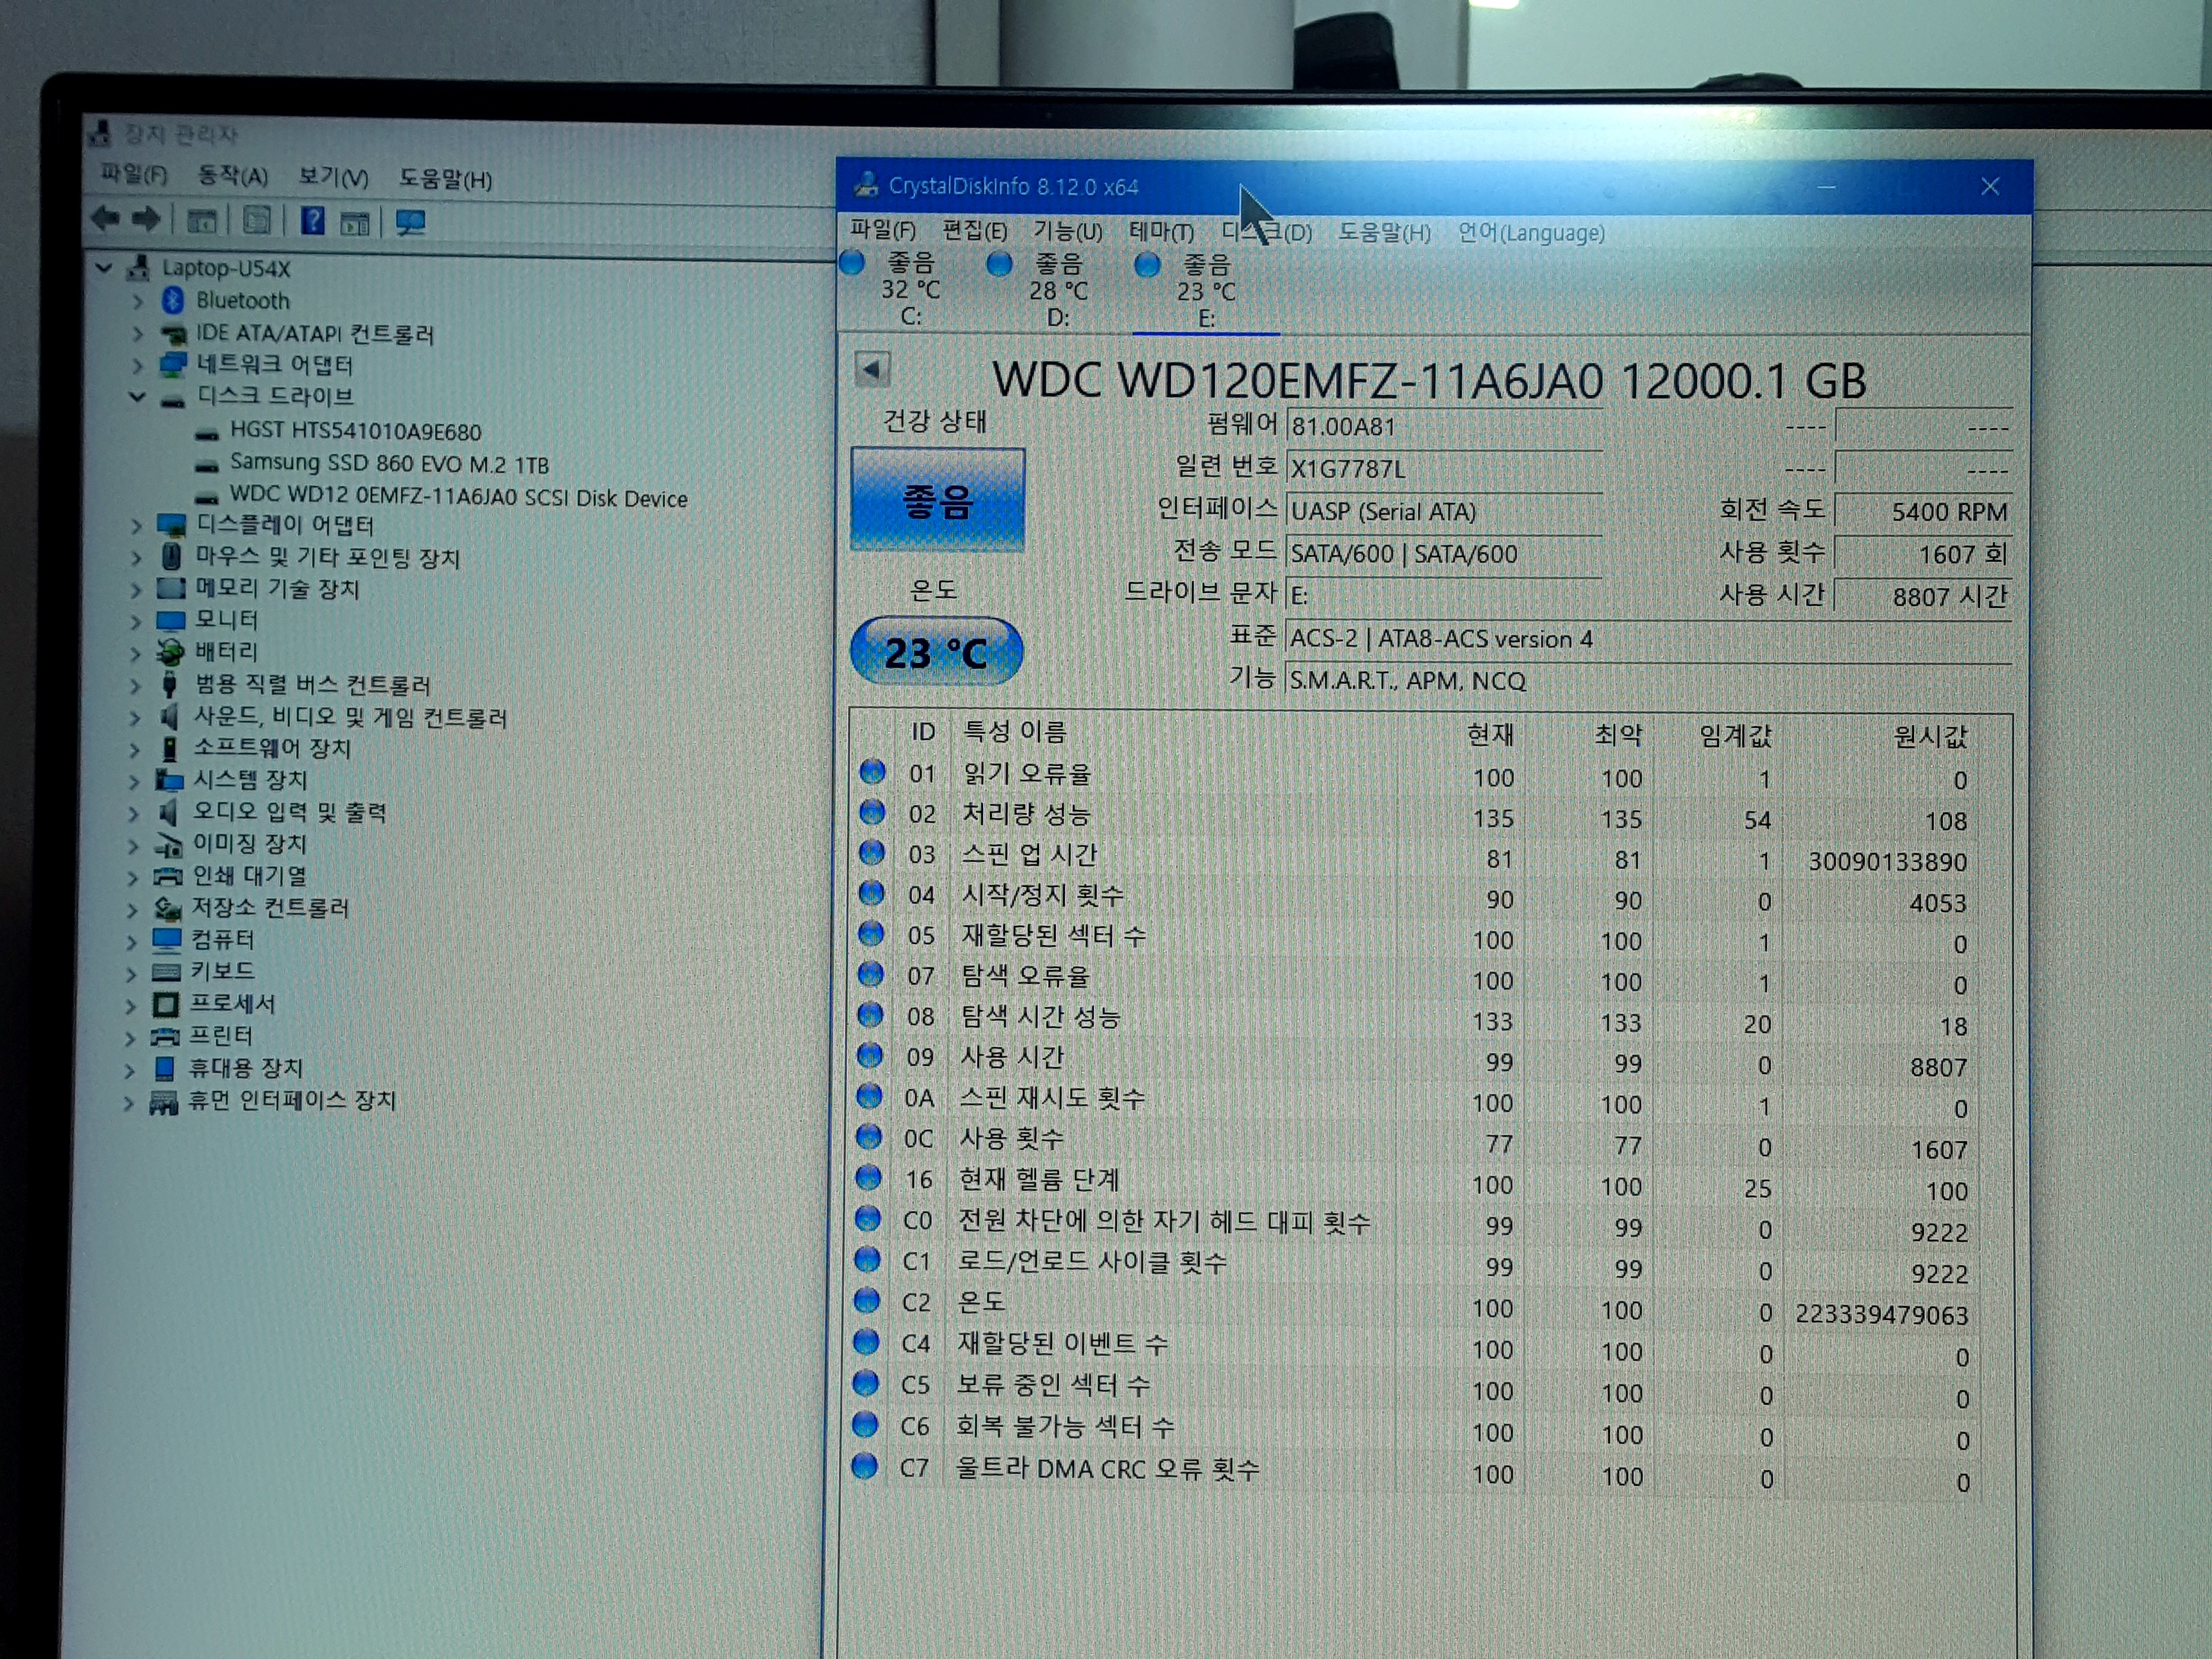Click the 특성 이름 column header
The image size is (2212, 1659).
(x=1014, y=732)
